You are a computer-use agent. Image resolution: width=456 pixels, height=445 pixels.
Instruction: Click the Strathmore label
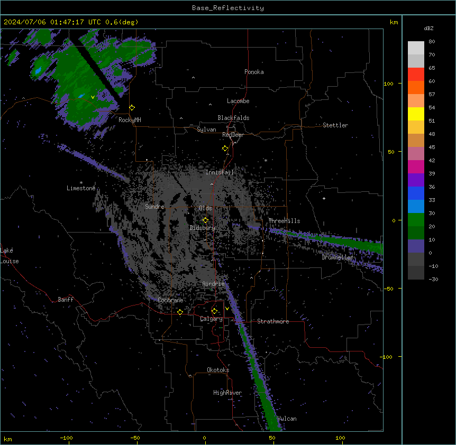(x=273, y=321)
